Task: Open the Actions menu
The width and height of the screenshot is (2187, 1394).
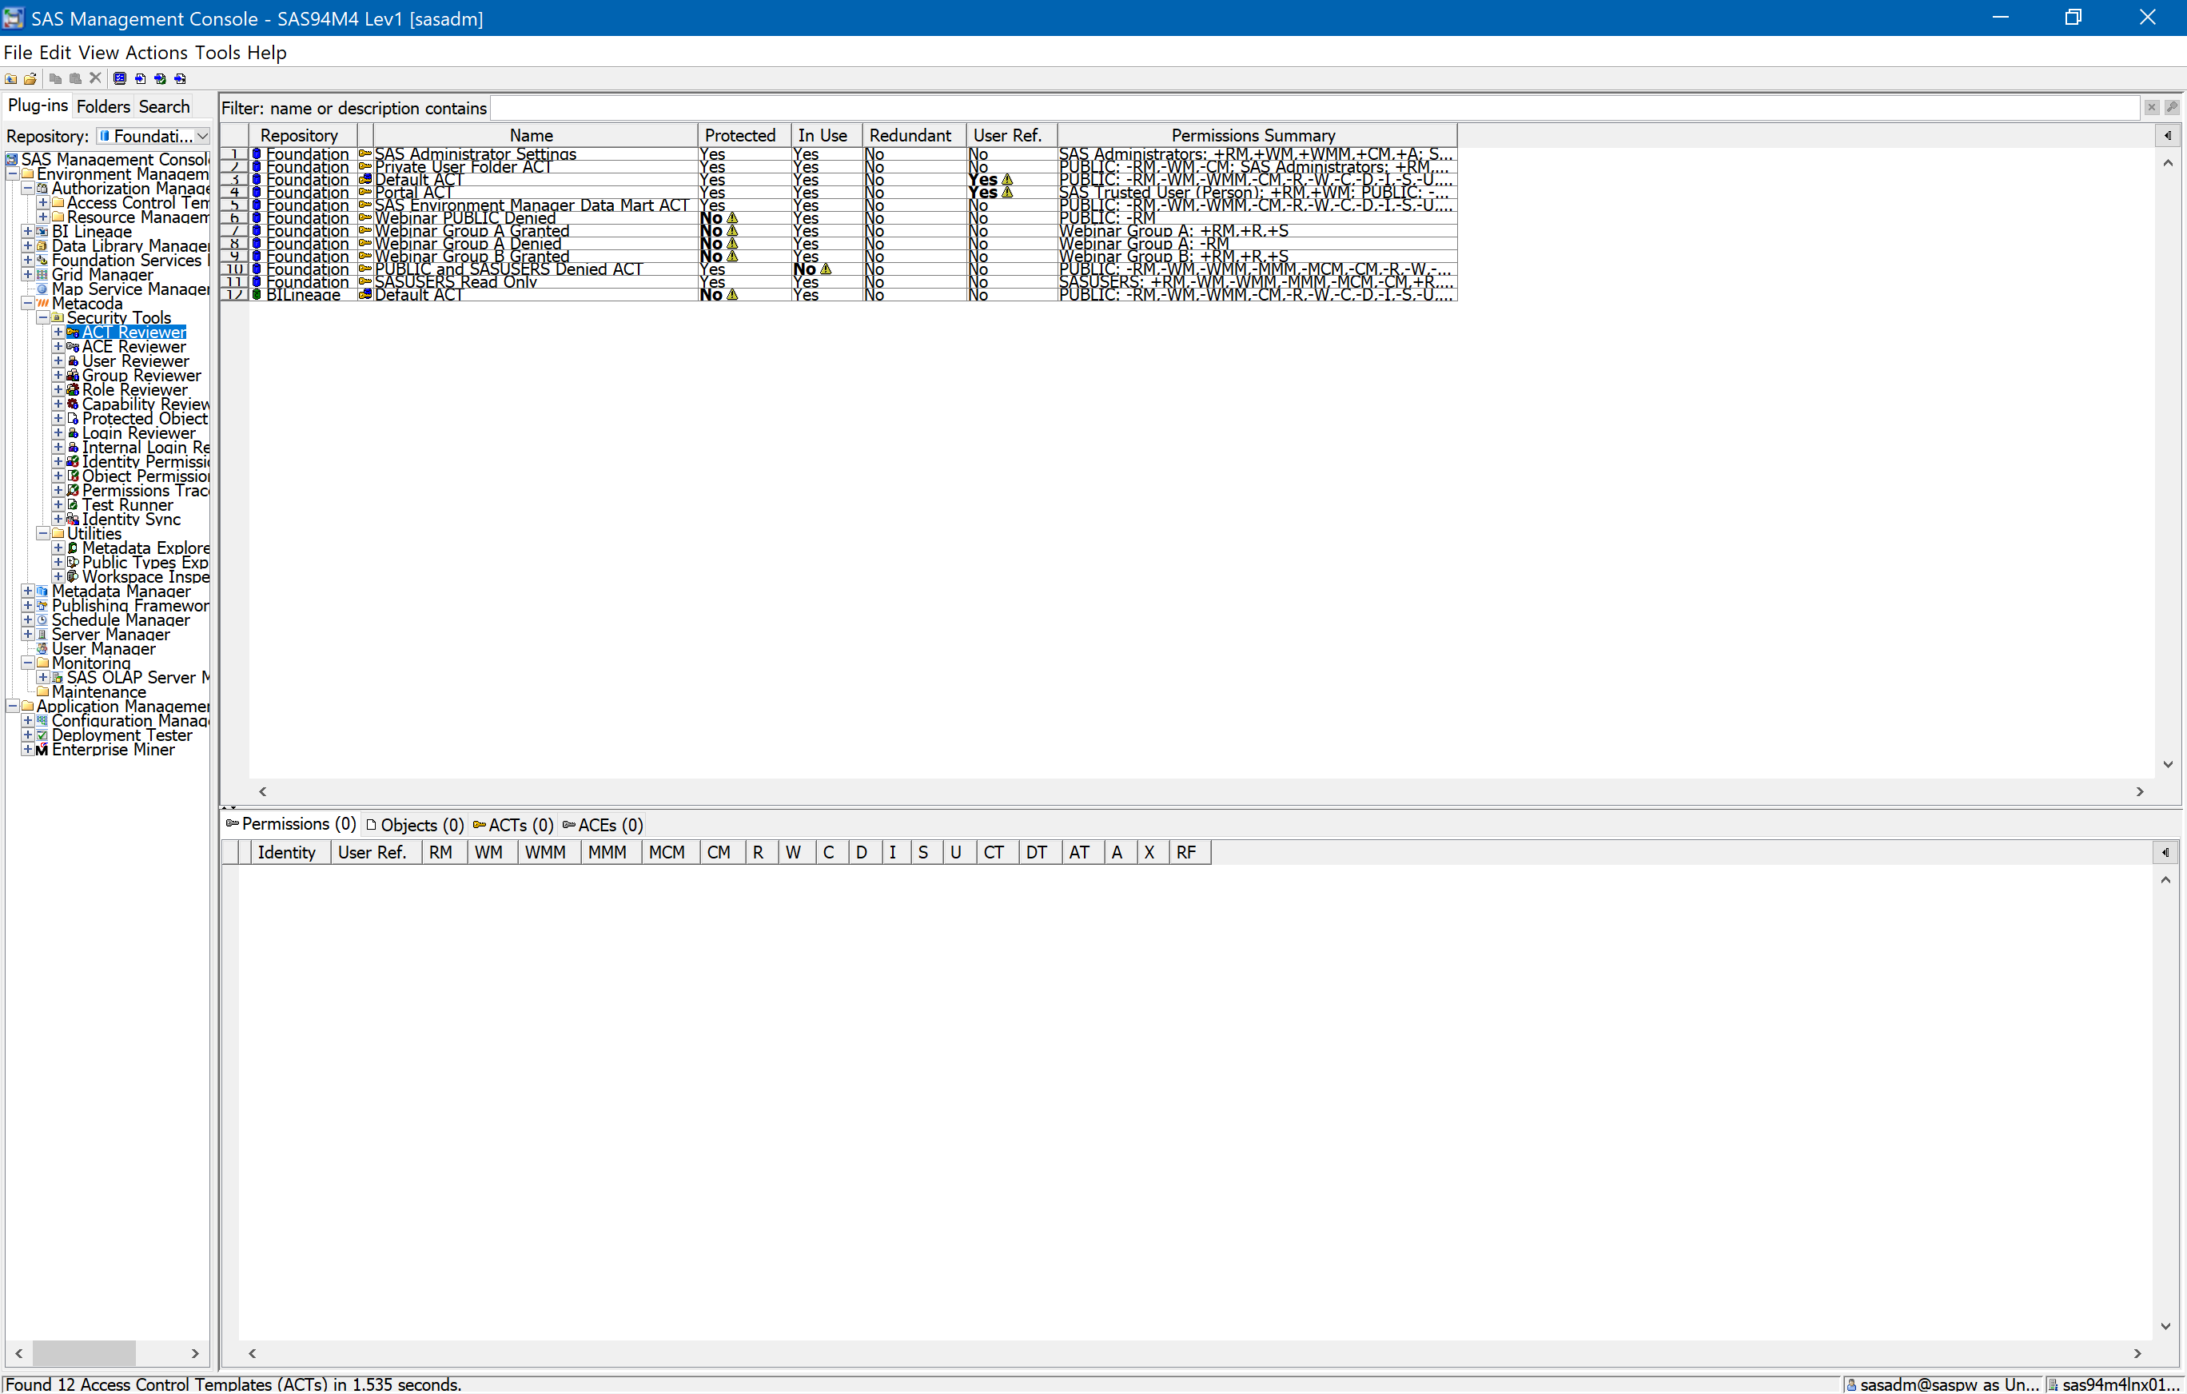Action: click(x=157, y=53)
